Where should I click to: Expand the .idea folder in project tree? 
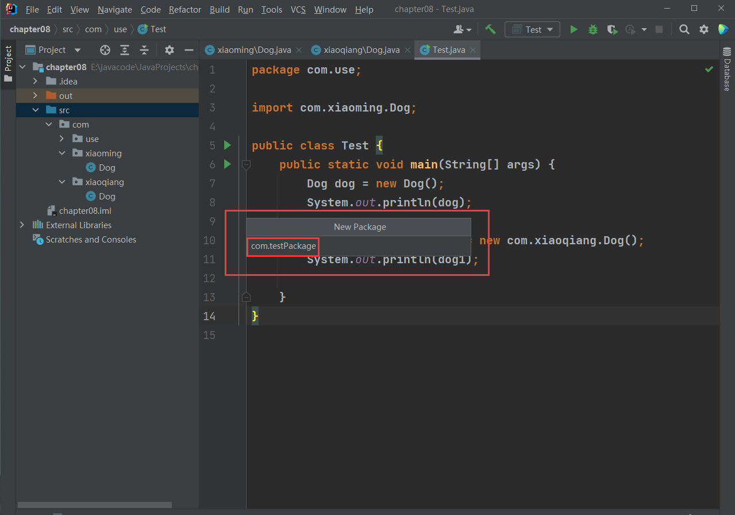pos(35,82)
